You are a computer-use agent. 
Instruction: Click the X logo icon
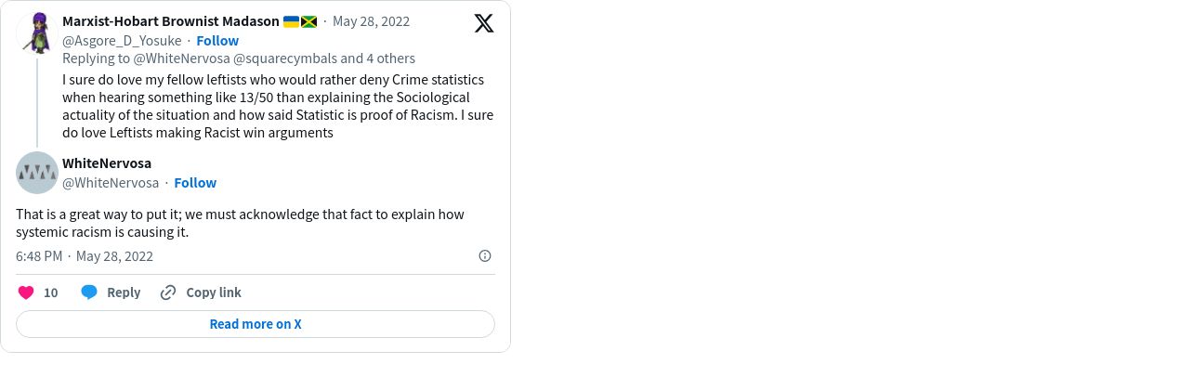tap(484, 23)
